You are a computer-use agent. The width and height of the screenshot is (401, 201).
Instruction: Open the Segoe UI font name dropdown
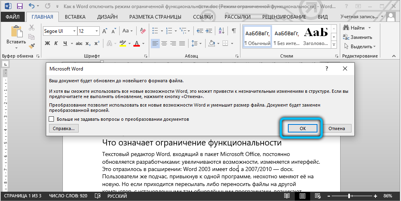coord(74,31)
